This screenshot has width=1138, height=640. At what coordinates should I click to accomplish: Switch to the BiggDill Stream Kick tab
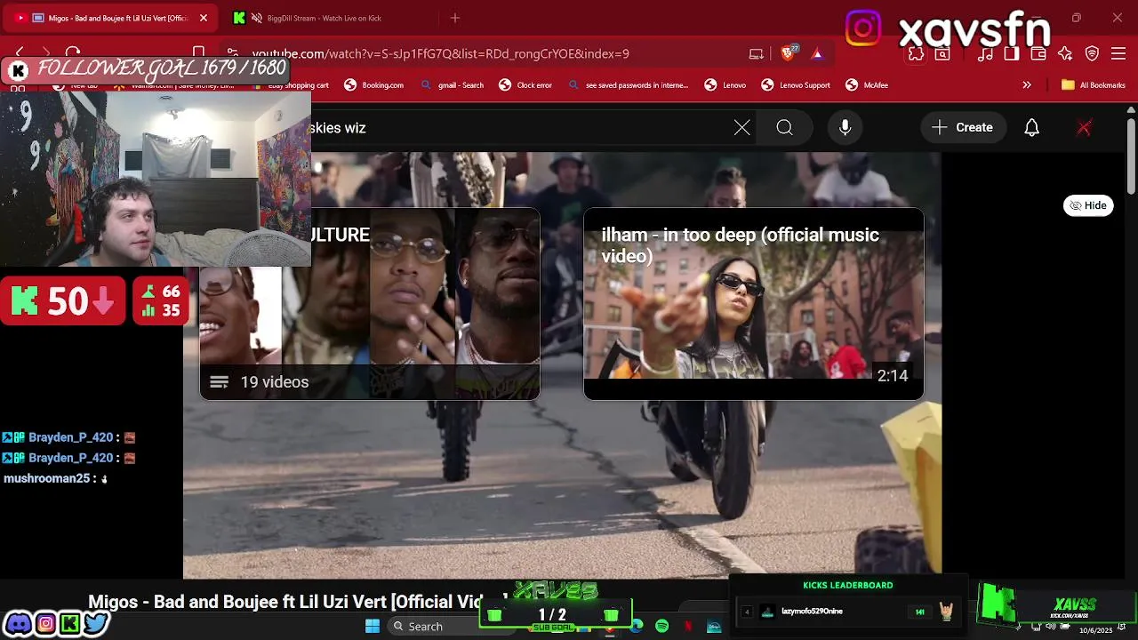tap(325, 18)
